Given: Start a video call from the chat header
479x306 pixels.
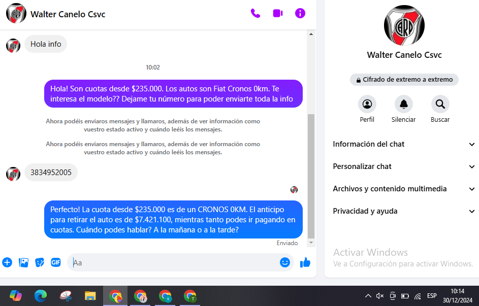Looking at the screenshot, I should click(x=278, y=13).
